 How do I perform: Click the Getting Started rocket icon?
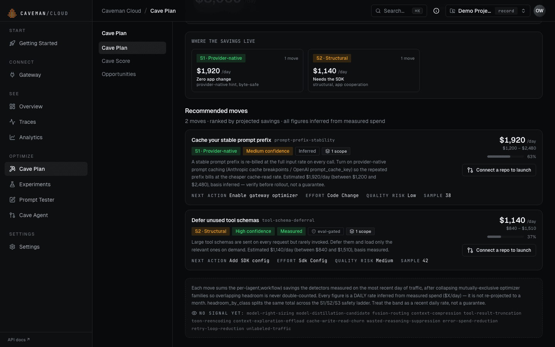tap(12, 43)
